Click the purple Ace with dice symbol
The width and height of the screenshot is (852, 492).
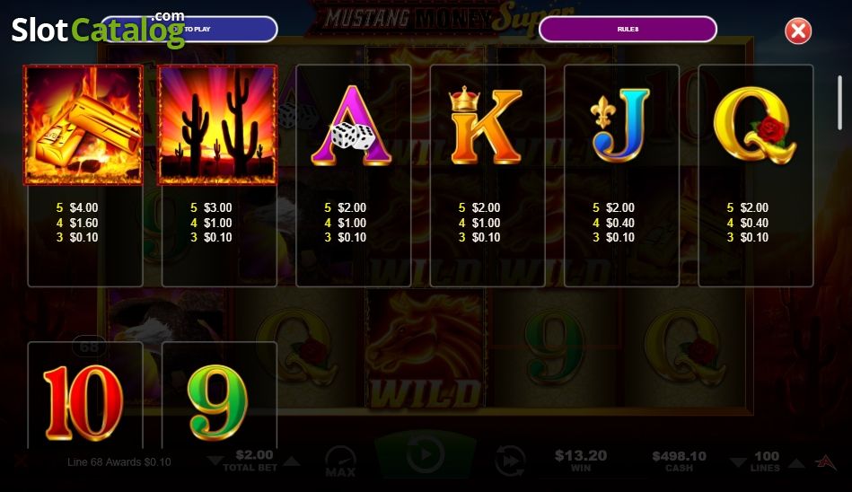point(351,125)
